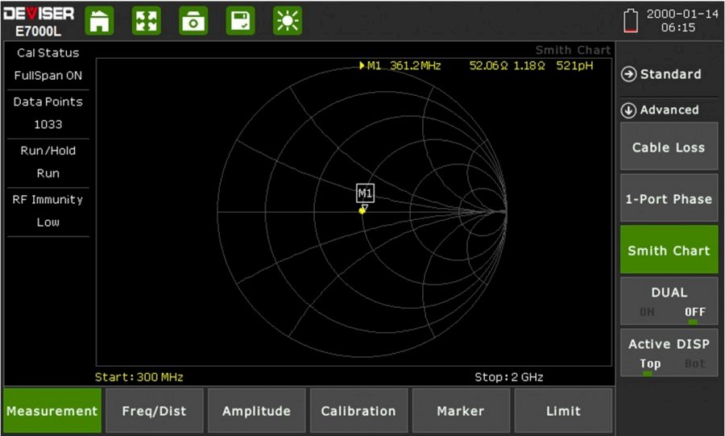Open the Freq/Dist menu
Screen dimensions: 725x436
click(x=155, y=410)
